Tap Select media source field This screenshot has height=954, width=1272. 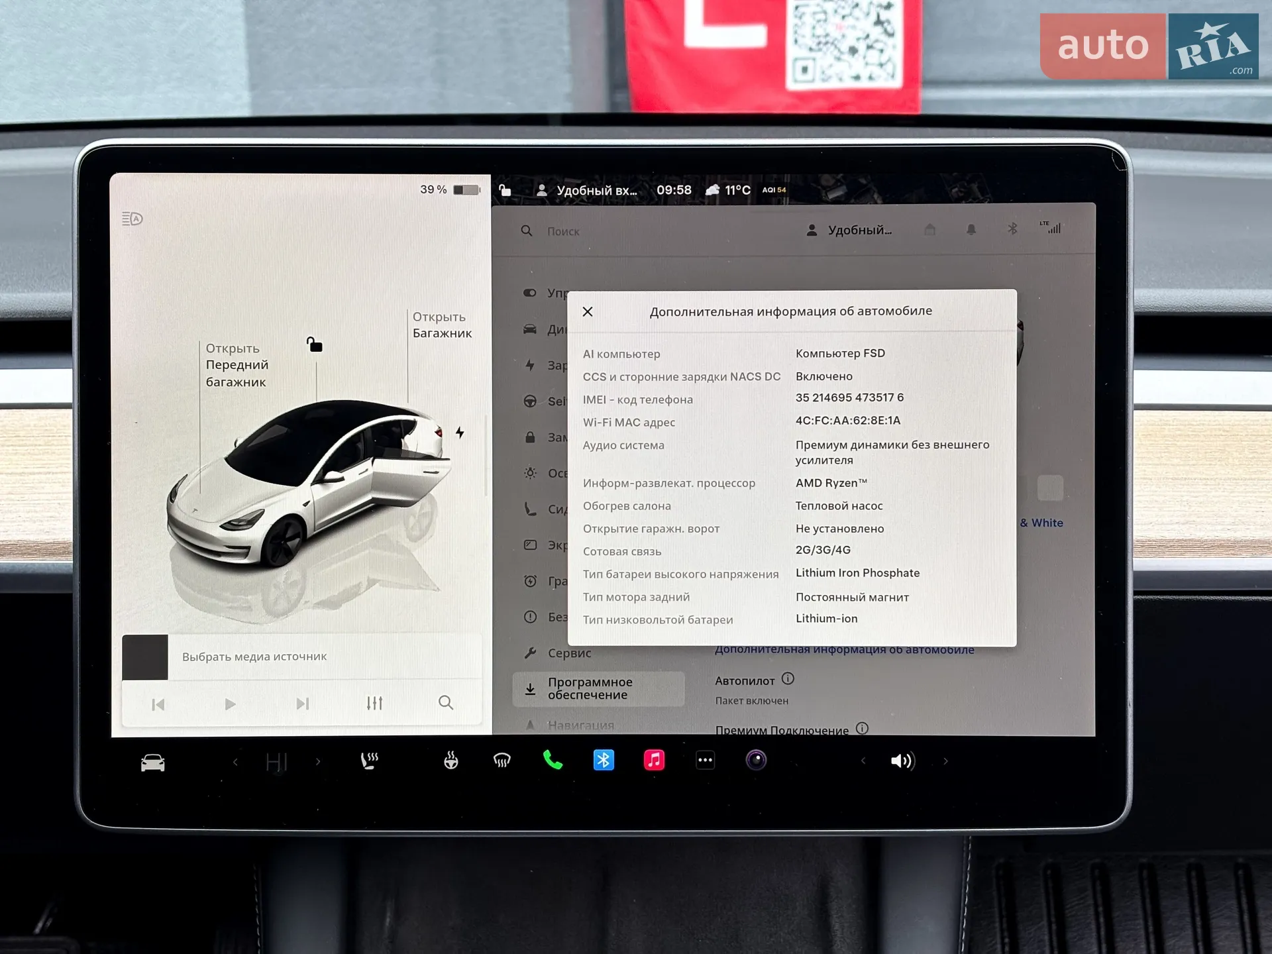coord(302,657)
